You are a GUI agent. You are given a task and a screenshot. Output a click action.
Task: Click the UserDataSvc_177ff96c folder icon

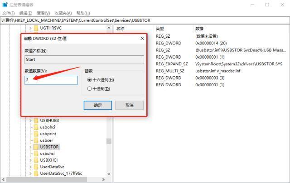point(36,173)
